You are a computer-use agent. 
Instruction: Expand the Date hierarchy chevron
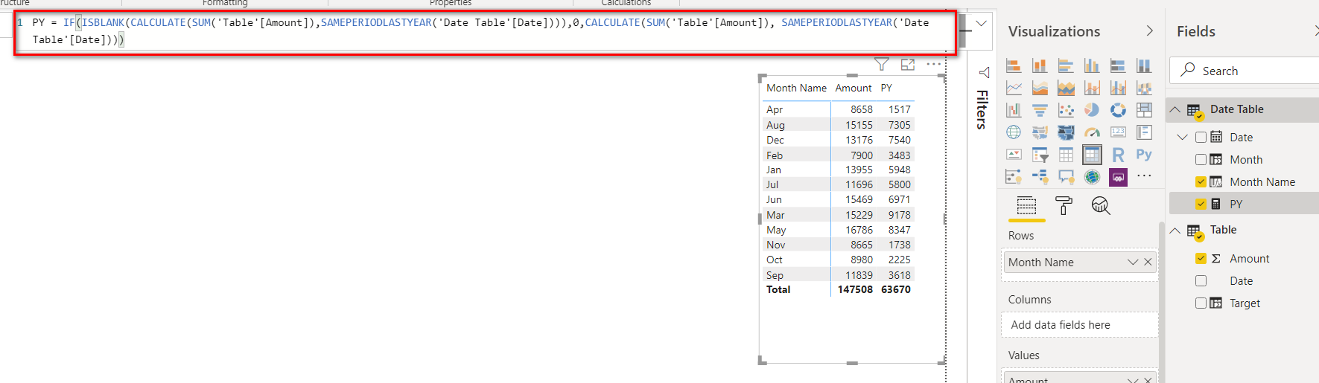[x=1182, y=137]
